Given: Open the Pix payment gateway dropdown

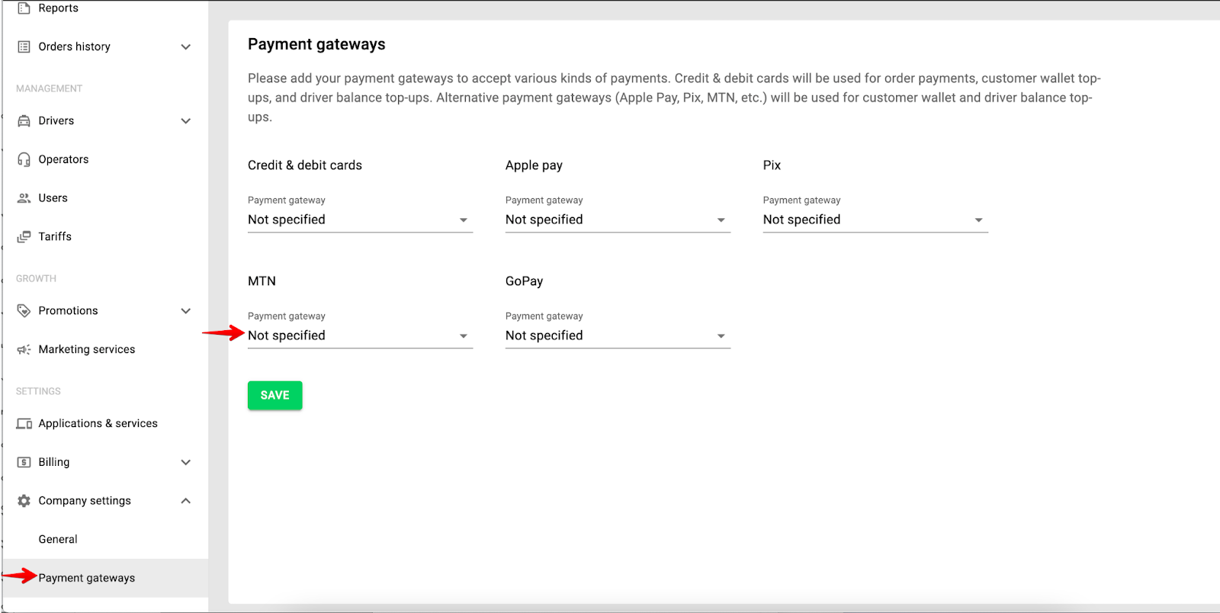Looking at the screenshot, I should (875, 220).
